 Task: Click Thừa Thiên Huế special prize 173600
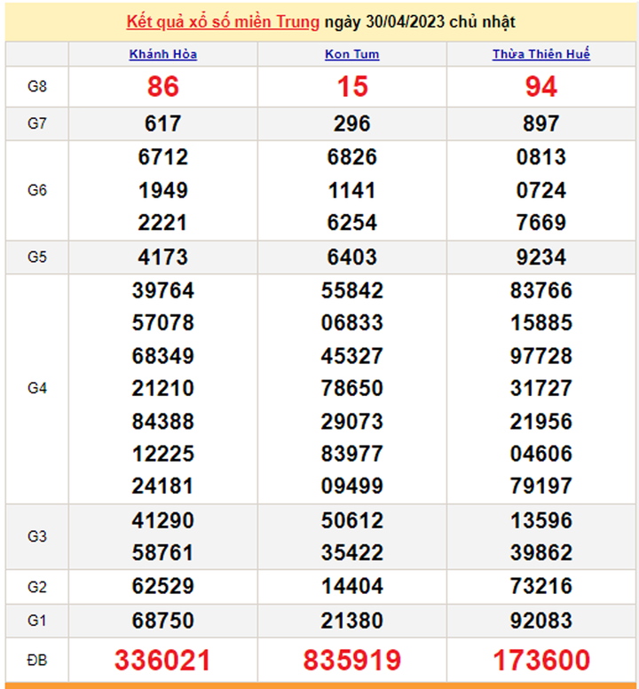pos(541,660)
